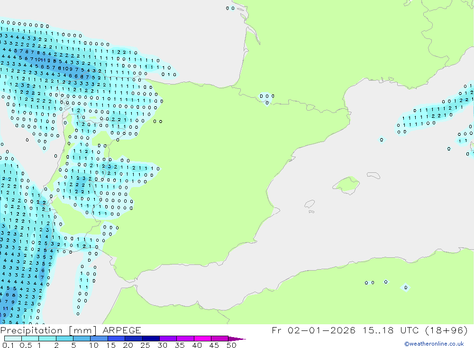This screenshot has width=474, height=348.
Task: Click the "10" legend scale label
Action: tap(94, 345)
